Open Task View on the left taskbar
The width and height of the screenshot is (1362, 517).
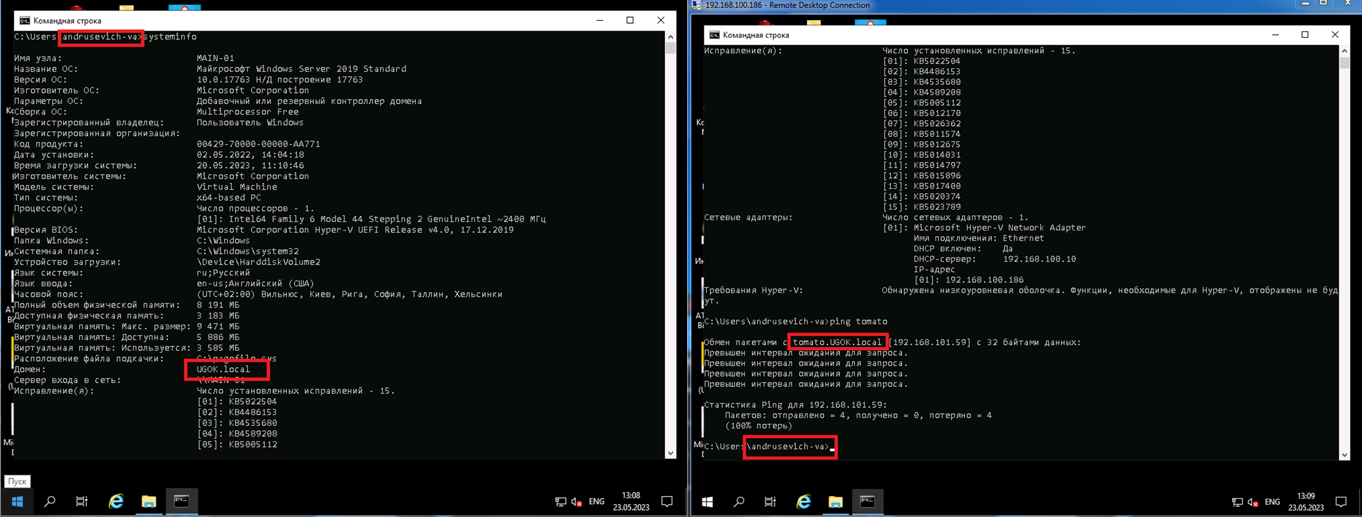click(81, 502)
